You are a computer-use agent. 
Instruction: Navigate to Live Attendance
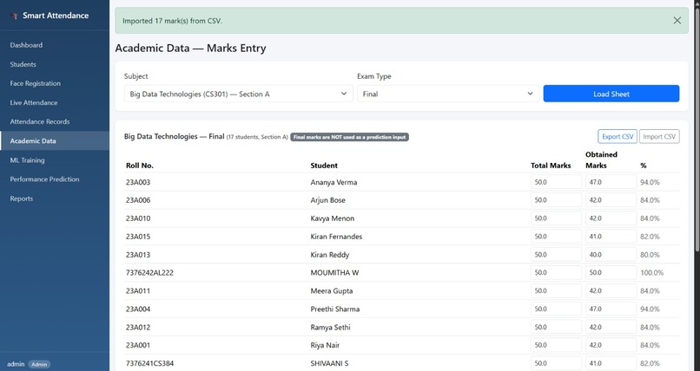click(34, 102)
